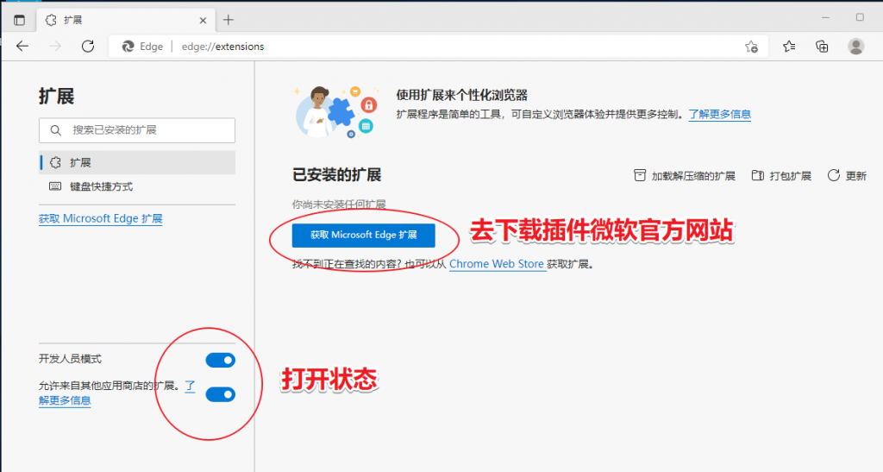Add this page to favorites star icon
The image size is (883, 472).
coord(751,47)
